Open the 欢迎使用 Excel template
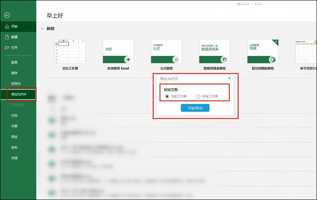Screen dimensions: 317x200 [118, 51]
